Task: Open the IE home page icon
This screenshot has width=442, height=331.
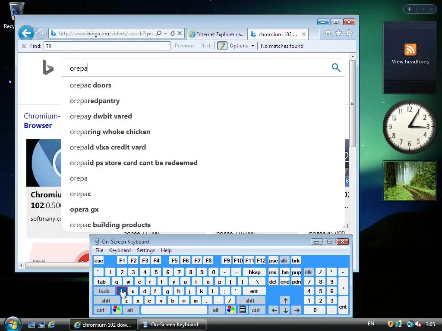Action: click(328, 33)
